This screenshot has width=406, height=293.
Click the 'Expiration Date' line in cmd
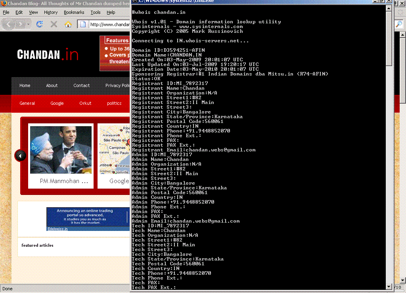[x=195, y=69]
